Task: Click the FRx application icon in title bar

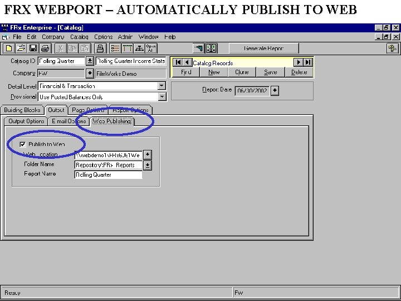Action: pyautogui.click(x=4, y=28)
